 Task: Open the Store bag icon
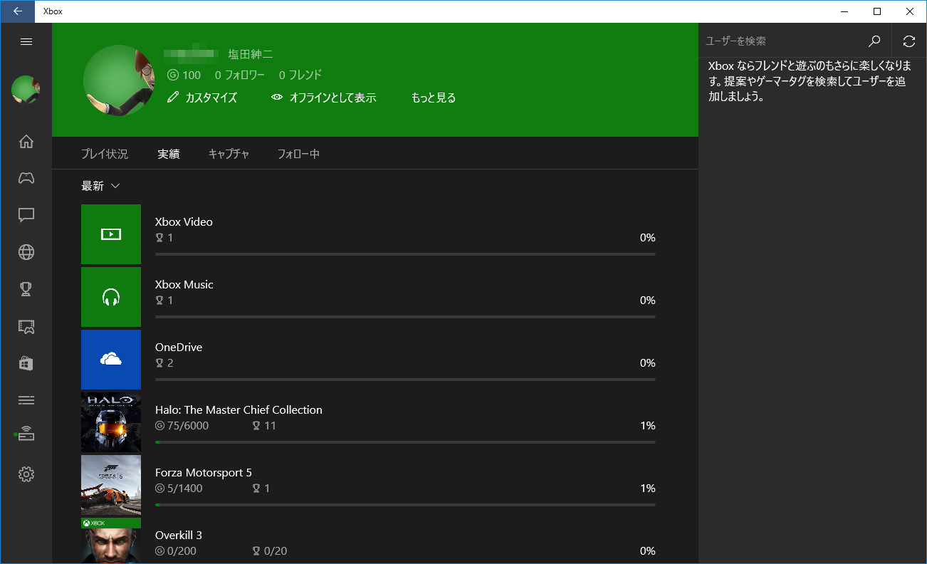26,363
